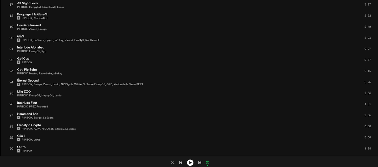Select the track Braquage à la GenyG
The width and height of the screenshot is (378, 167).
(32, 14)
